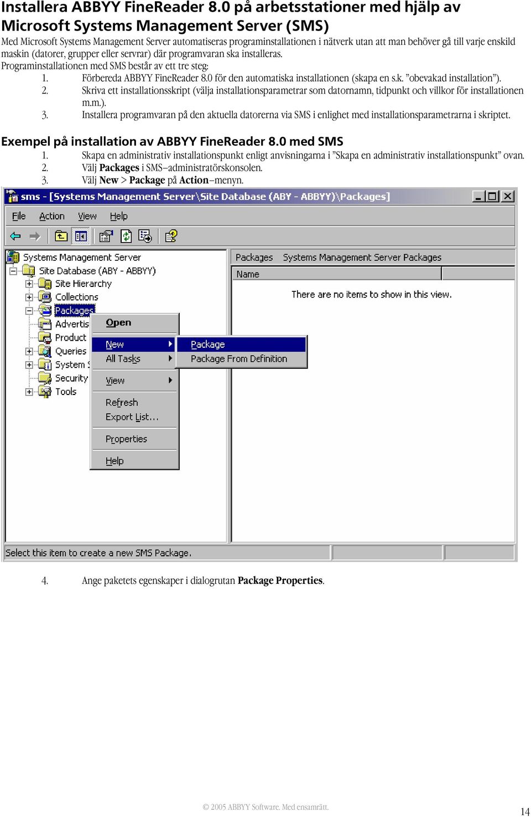
Task: Select Package From Definition submenu entry
Action: [x=241, y=359]
